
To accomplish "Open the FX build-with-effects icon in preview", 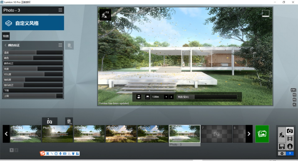I will pyautogui.click(x=105, y=15).
